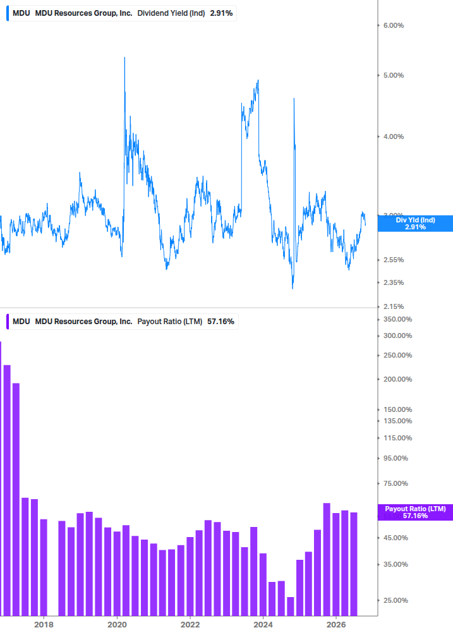Click the blue Div Yld (Ind) 2.91% axis tag
453x635 pixels.
point(415,224)
